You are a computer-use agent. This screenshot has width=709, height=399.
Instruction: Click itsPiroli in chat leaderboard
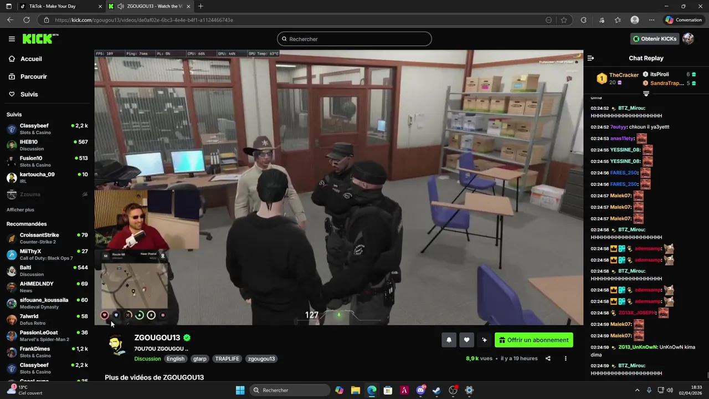659,74
